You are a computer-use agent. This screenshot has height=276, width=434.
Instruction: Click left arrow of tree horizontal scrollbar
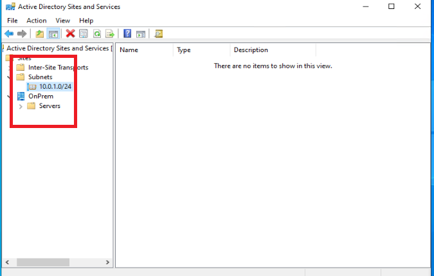pos(8,262)
